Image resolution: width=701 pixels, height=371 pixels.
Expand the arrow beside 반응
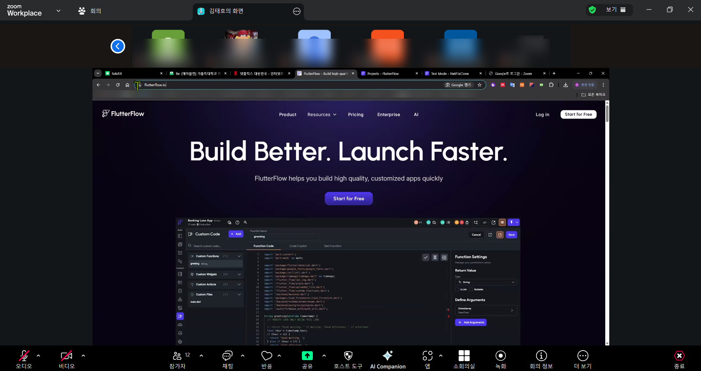coord(279,355)
